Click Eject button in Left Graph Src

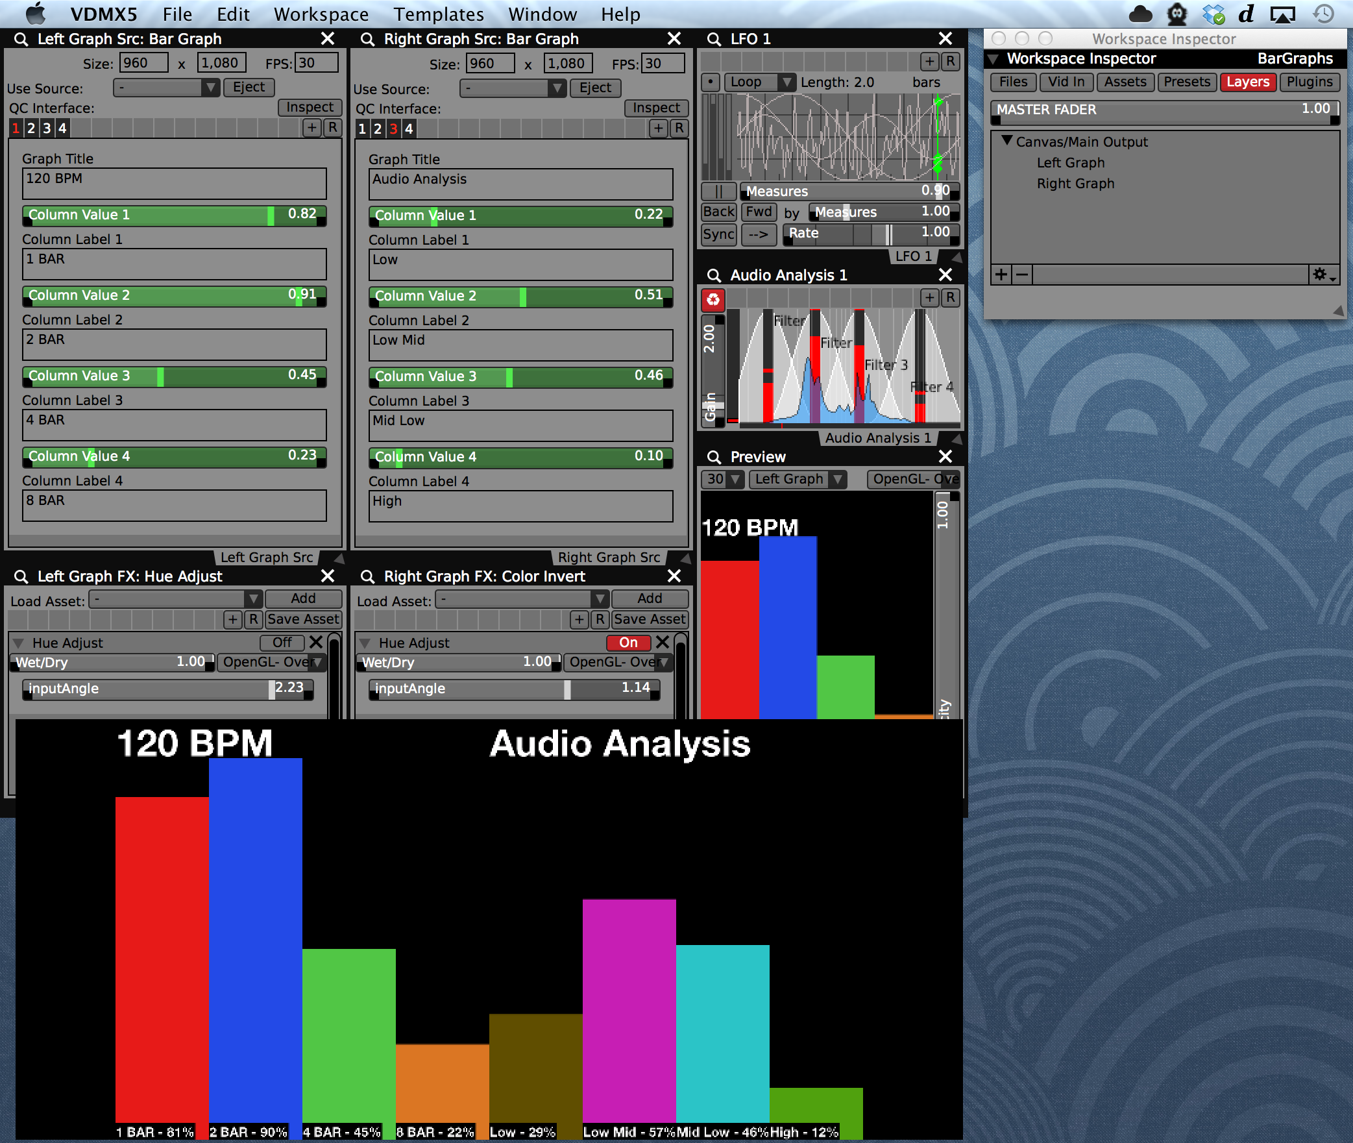coord(249,88)
